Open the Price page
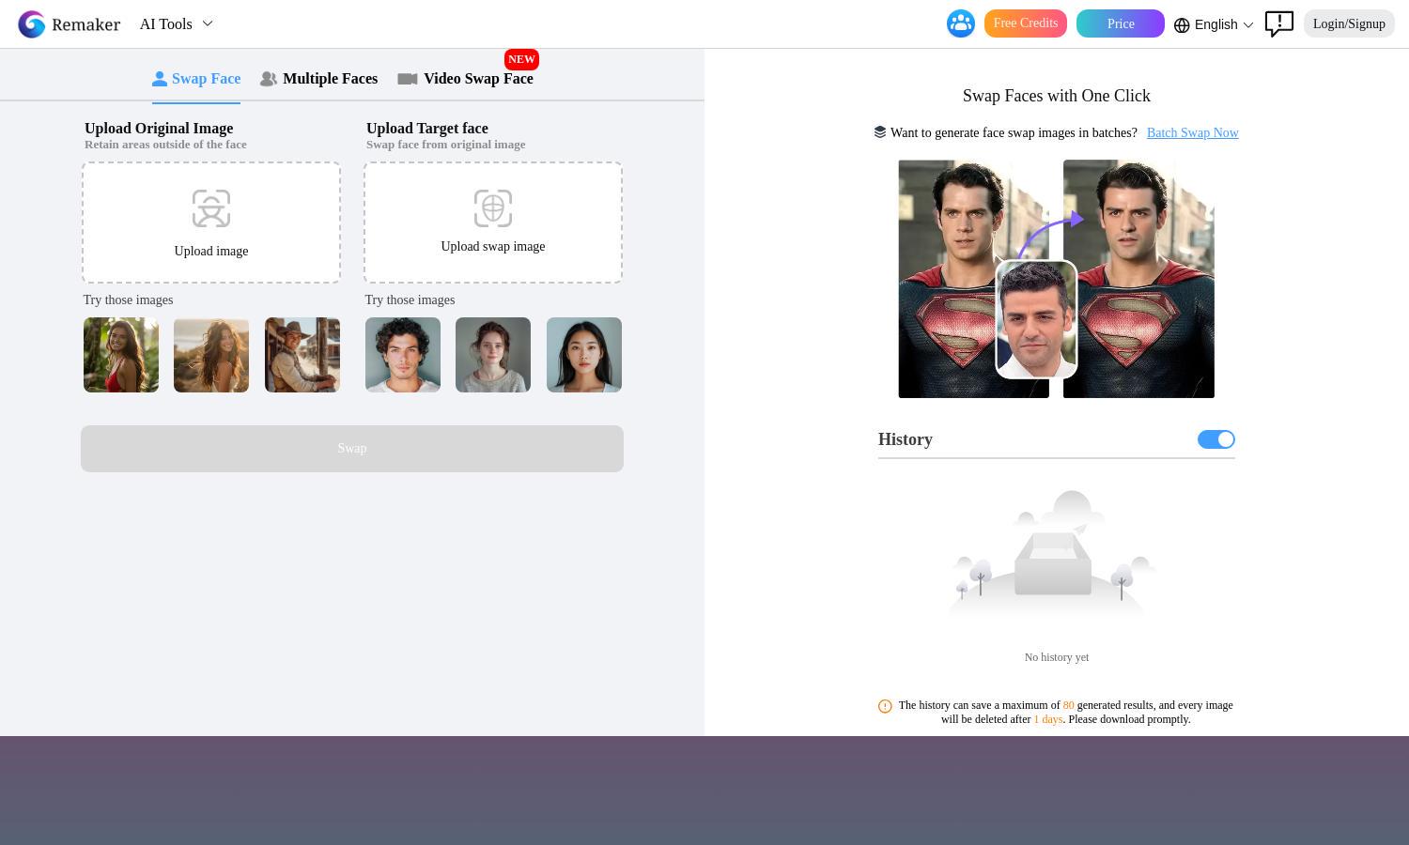This screenshot has width=1409, height=845. pos(1120,23)
